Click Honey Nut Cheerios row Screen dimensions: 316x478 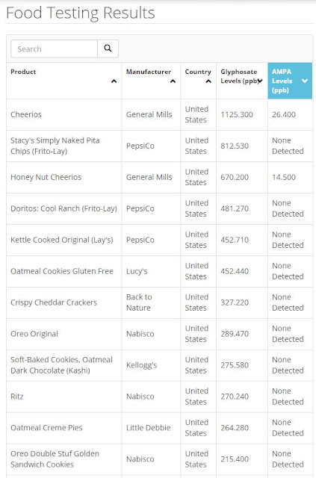[159, 177]
